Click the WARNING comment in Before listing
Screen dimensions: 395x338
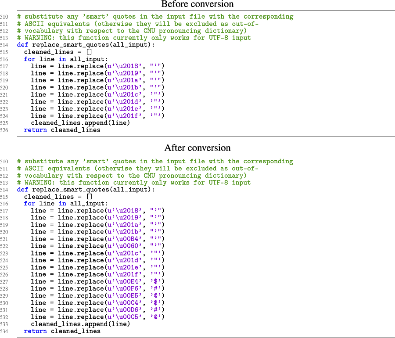(x=134, y=38)
